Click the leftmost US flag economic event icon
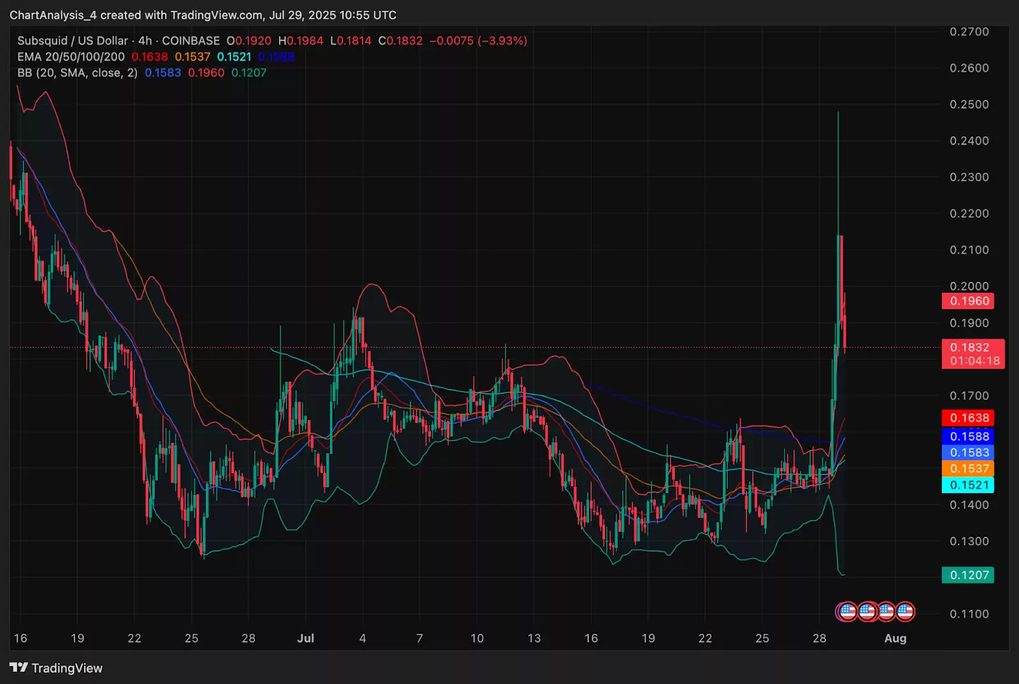This screenshot has height=684, width=1019. pos(847,611)
